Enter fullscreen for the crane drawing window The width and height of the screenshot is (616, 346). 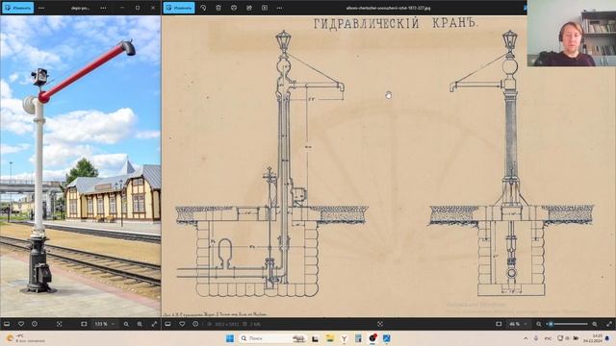coord(609,324)
